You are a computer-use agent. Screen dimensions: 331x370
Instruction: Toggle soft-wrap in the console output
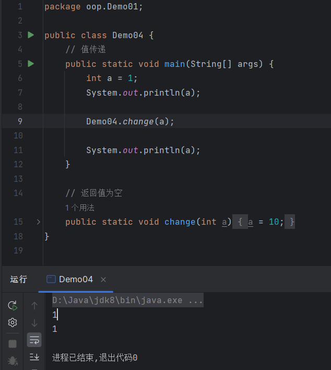pyautogui.click(x=34, y=340)
